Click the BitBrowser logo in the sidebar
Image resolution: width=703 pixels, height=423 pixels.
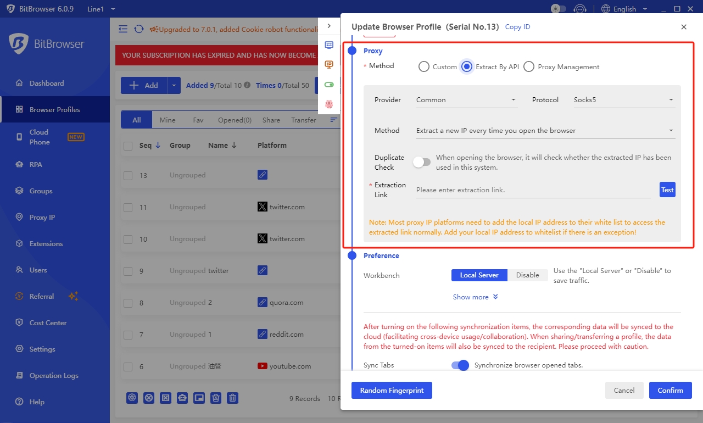pos(47,44)
